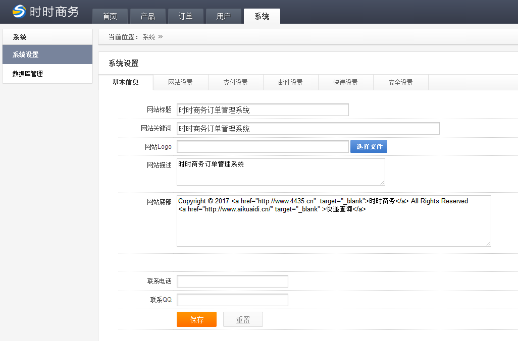
Task: Open 数据库管理 in the sidebar
Action: pos(47,74)
